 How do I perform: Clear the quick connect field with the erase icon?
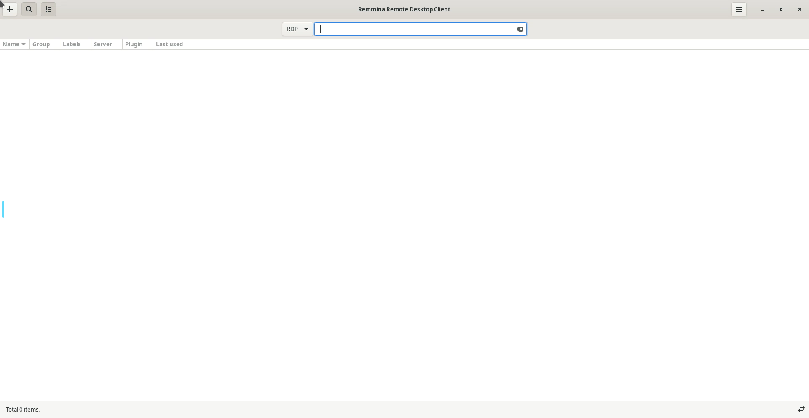[520, 29]
